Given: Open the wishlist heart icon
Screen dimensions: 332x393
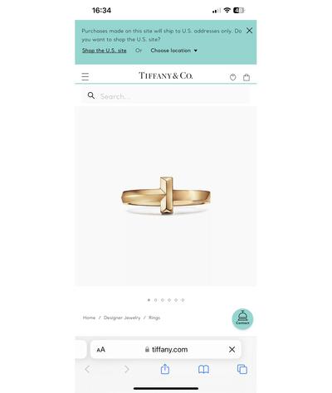Looking at the screenshot, I should [233, 77].
